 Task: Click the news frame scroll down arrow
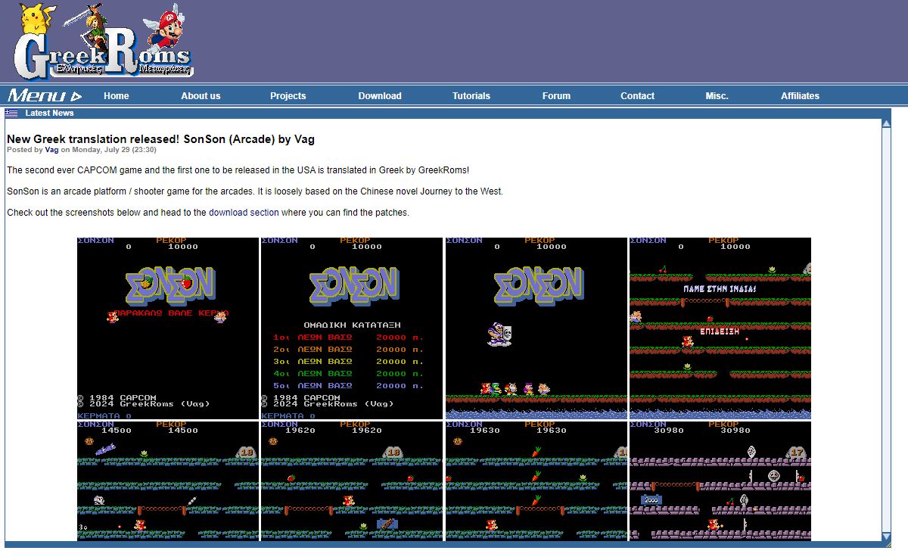tap(887, 537)
